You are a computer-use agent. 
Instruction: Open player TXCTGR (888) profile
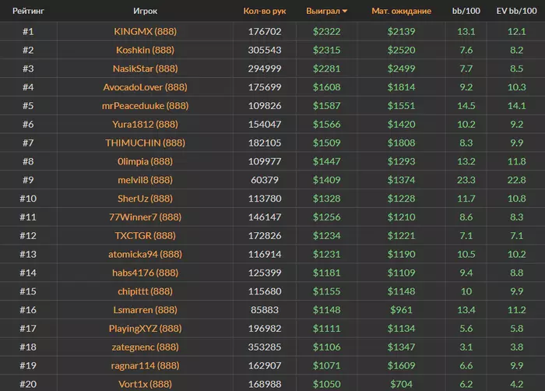tap(146, 235)
